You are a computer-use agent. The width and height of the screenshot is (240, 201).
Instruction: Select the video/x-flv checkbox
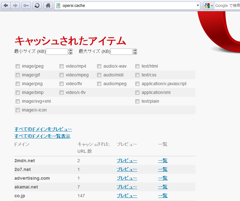[61, 93]
